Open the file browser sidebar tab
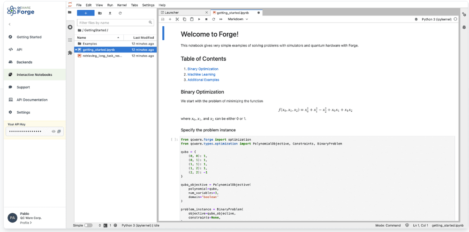Screen dimensions: 469x232 (x=70, y=13)
